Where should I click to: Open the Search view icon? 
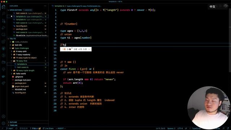pyautogui.click(x=3, y=14)
